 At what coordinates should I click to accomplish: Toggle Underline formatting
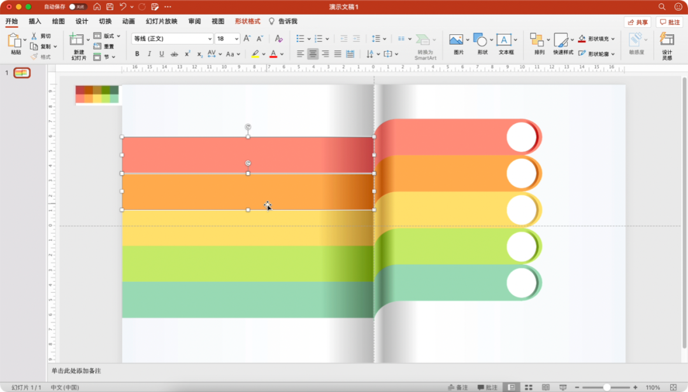pos(161,54)
